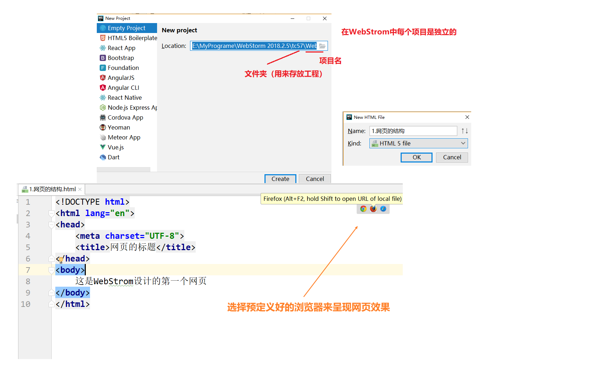Choose the Cordova App template

[x=127, y=117]
